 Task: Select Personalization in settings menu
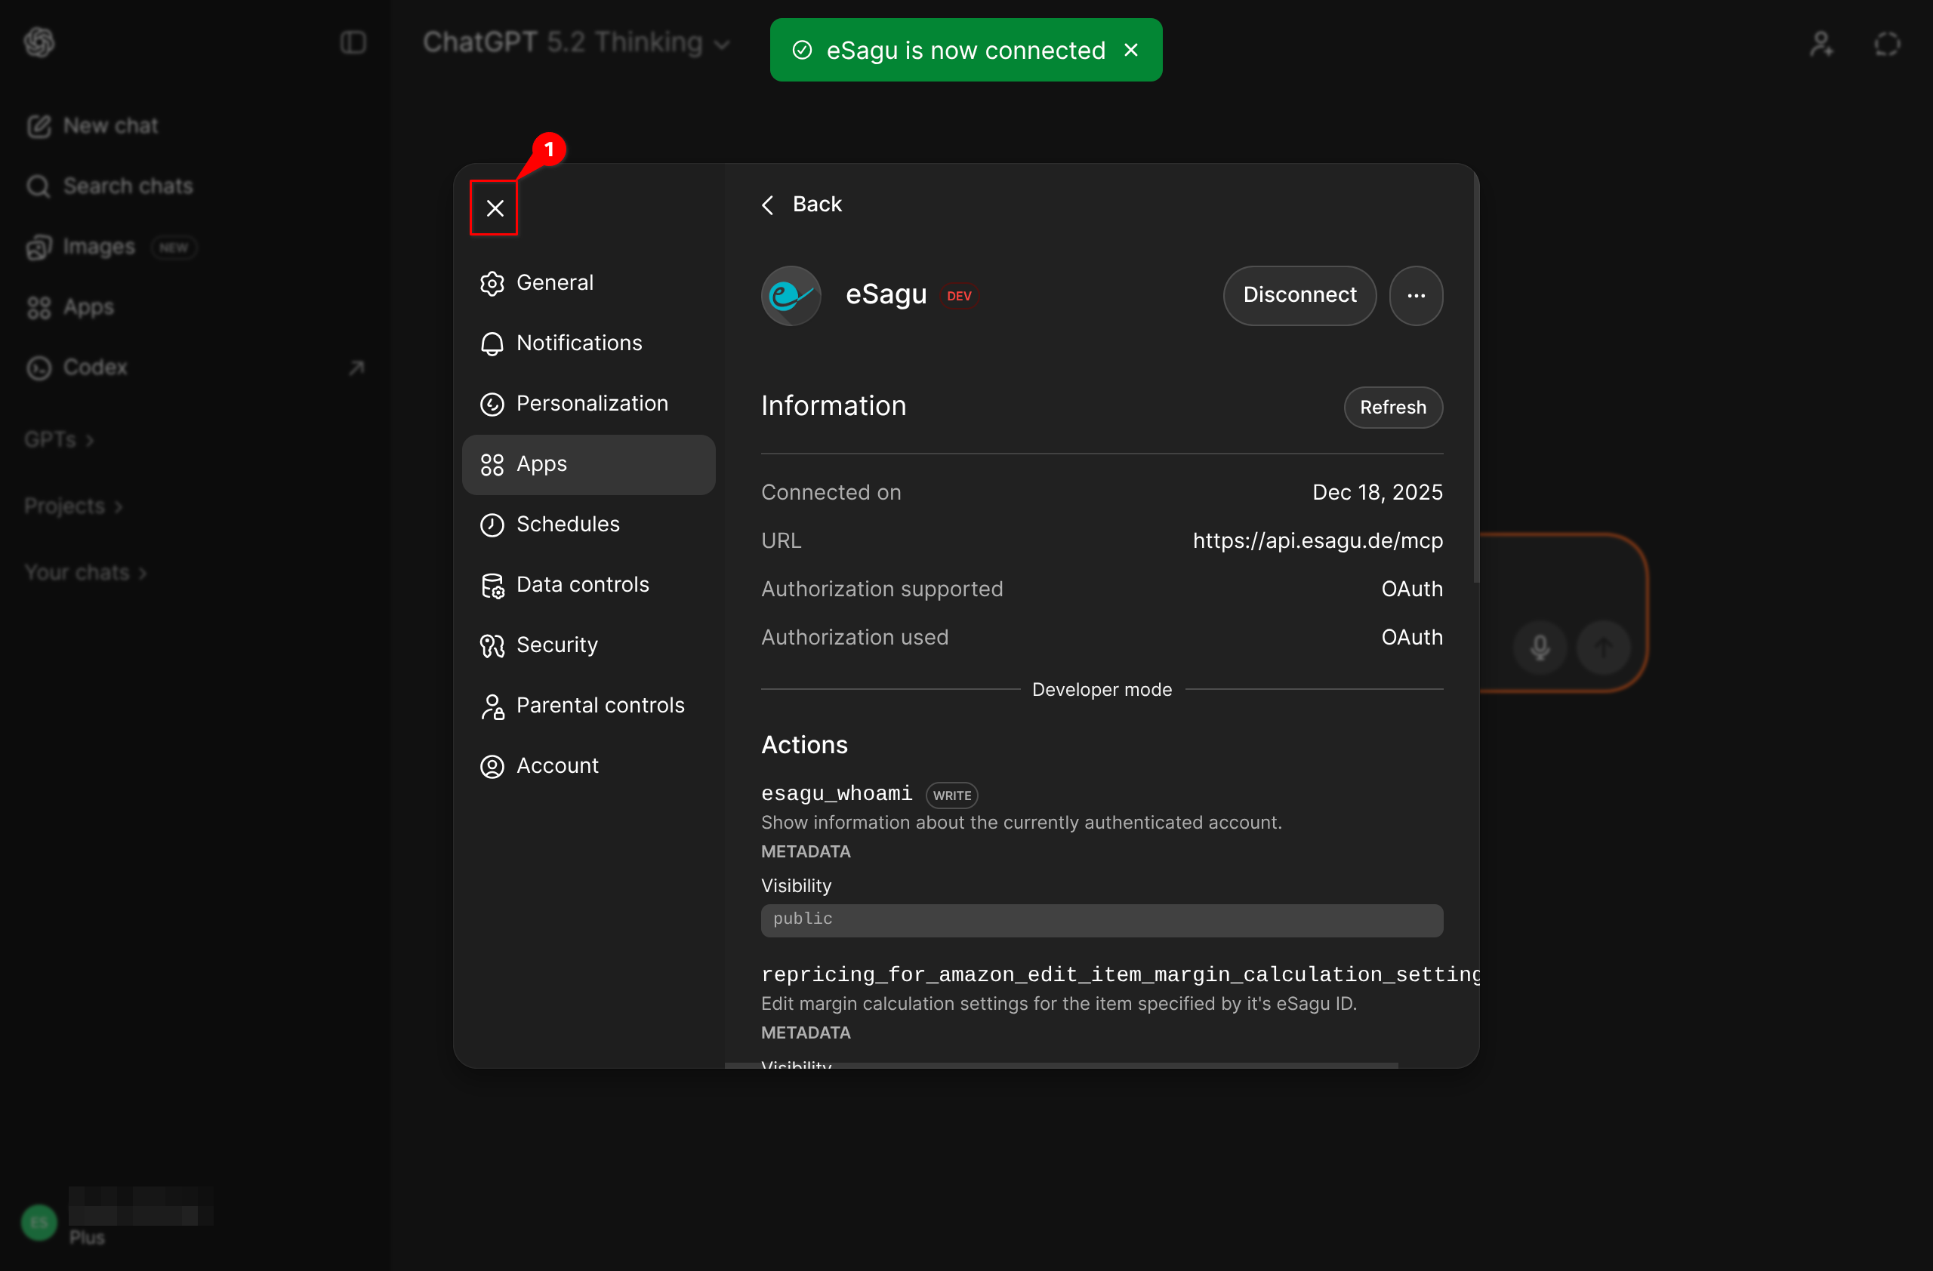(592, 403)
